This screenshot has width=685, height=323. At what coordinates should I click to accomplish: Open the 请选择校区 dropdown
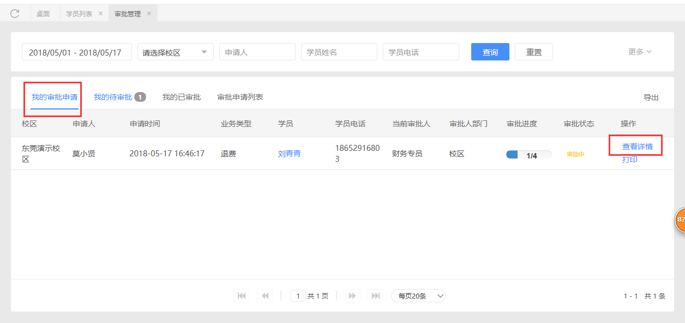(176, 52)
